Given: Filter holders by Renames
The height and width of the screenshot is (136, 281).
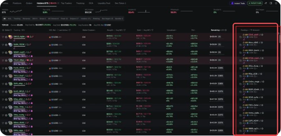Looking at the screenshot, I should 26,19.
